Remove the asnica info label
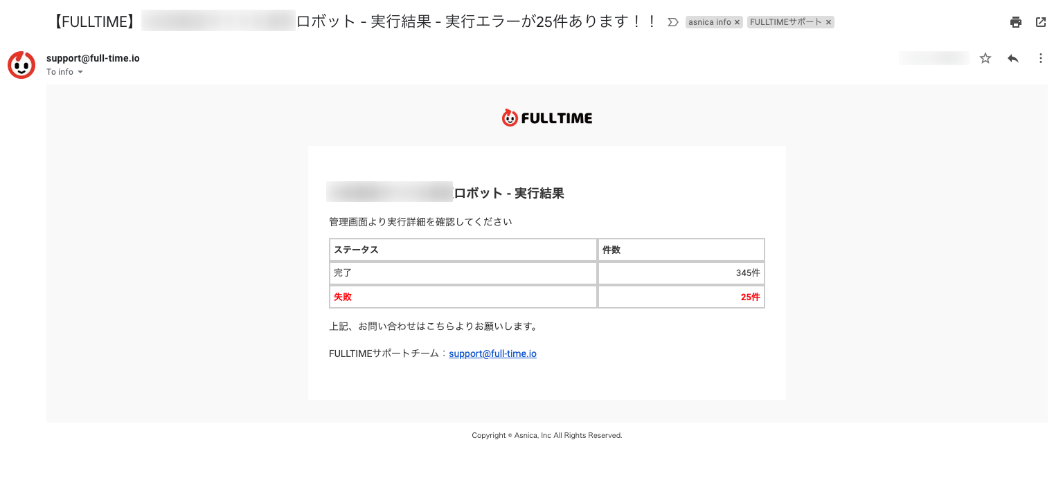 click(x=738, y=22)
